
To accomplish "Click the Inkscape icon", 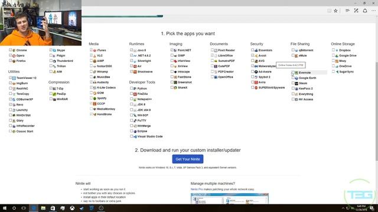I will tap(175, 72).
